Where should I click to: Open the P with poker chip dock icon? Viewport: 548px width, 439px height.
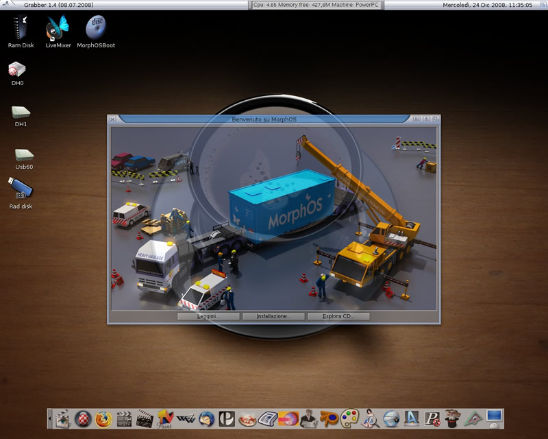coord(432,419)
